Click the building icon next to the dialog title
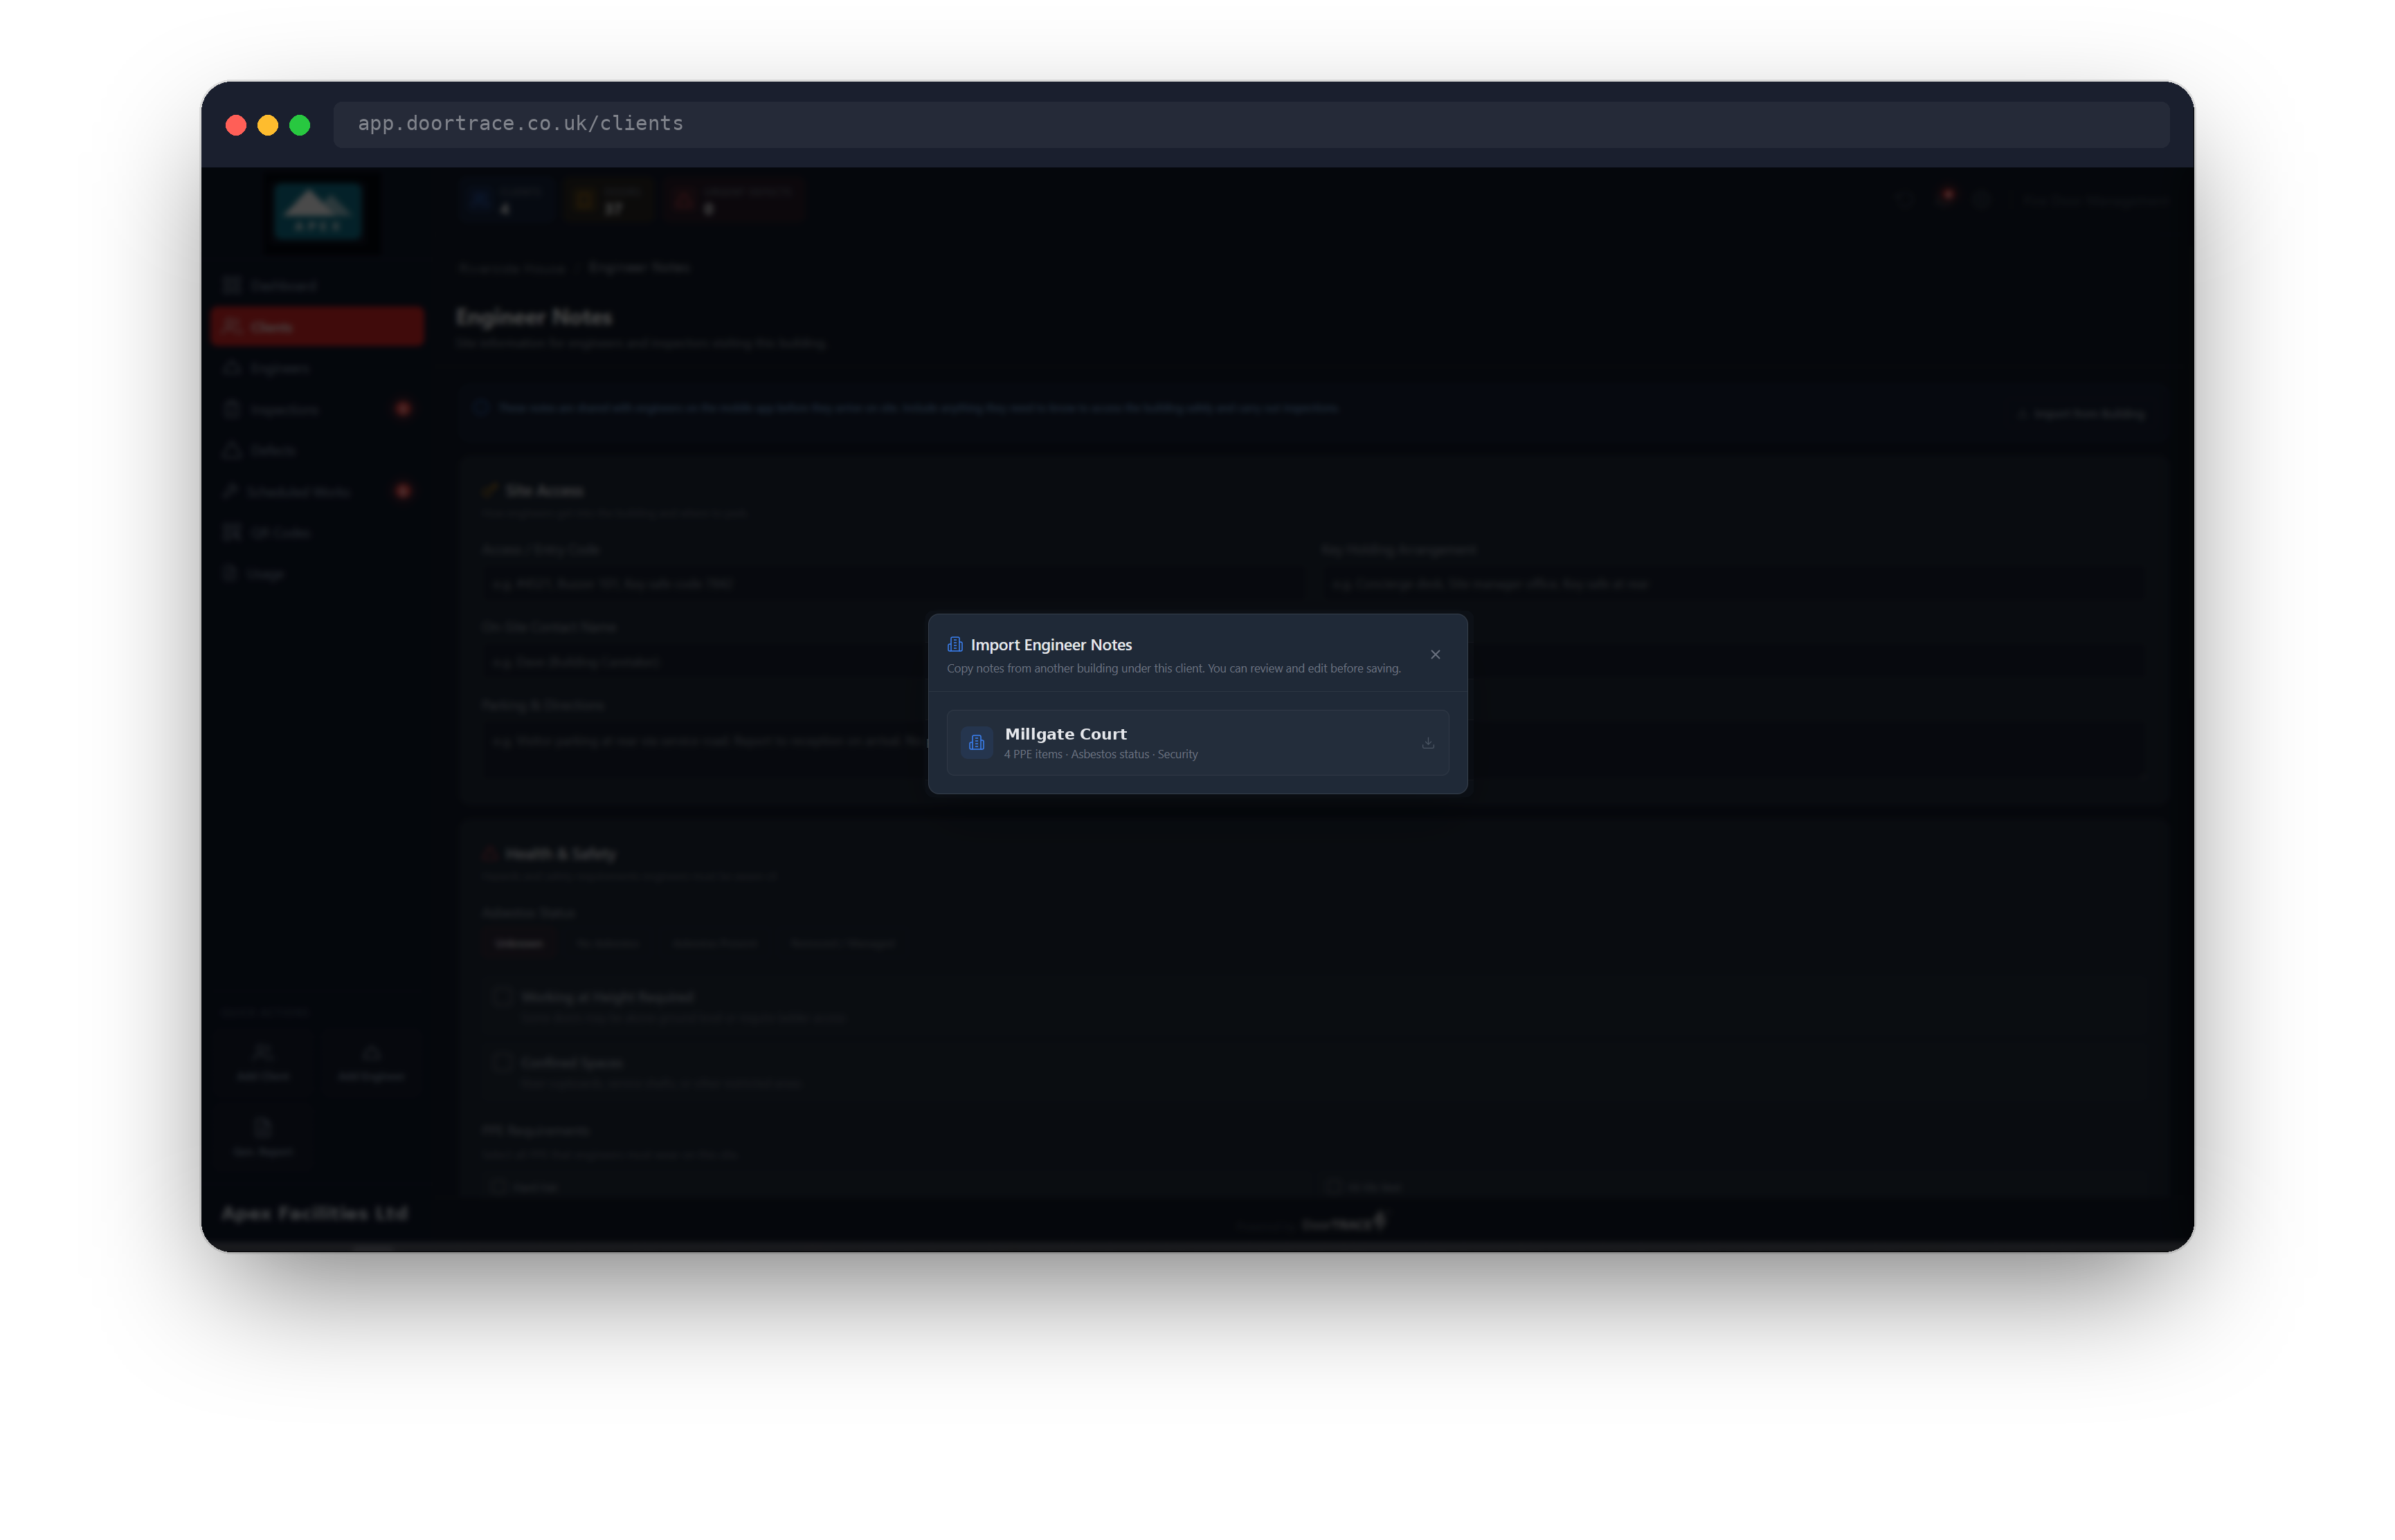The height and width of the screenshot is (1540, 2395). pyautogui.click(x=955, y=645)
